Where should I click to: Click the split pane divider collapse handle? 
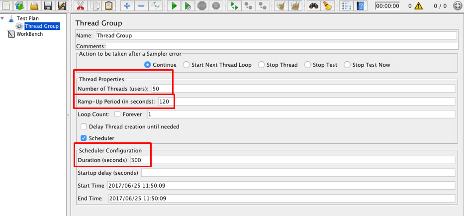68,115
